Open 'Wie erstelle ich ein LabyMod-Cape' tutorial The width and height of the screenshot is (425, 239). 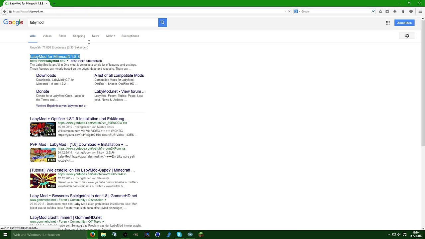tap(82, 170)
